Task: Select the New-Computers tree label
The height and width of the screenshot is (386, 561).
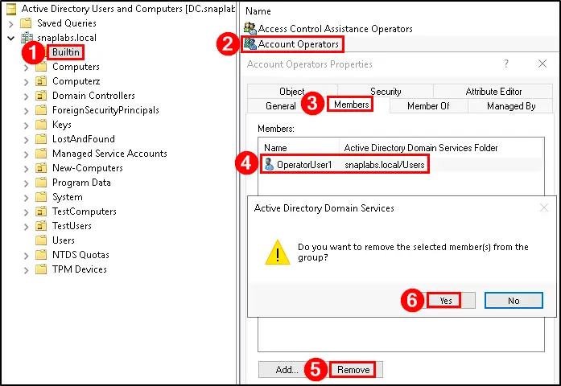Action: [88, 167]
